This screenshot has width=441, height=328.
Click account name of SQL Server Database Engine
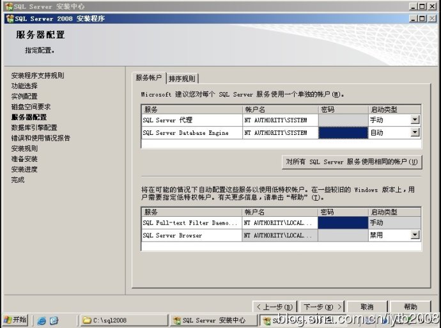pos(280,133)
